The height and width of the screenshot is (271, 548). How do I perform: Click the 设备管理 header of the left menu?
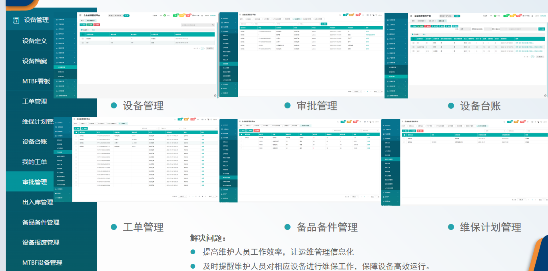[36, 20]
